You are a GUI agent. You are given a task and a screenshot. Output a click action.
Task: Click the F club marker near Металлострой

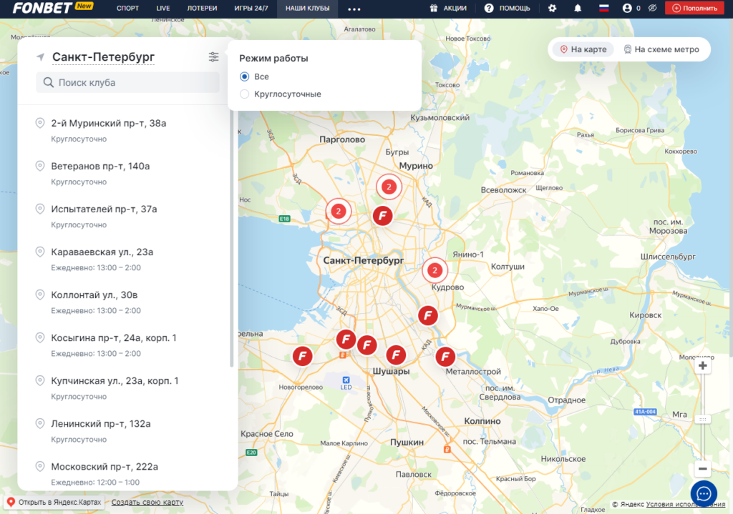445,357
